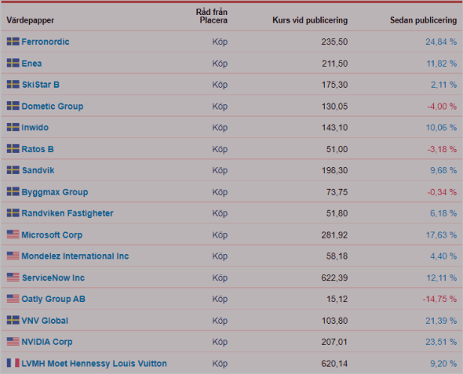Screen dimensions: 463x374
Task: Click the French flag beside LVMH
Action: [13, 363]
